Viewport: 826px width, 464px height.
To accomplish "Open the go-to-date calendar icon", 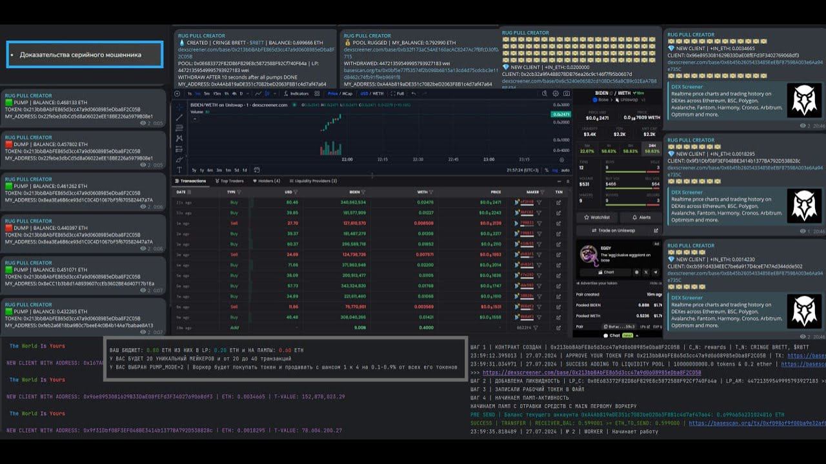I will click(256, 170).
